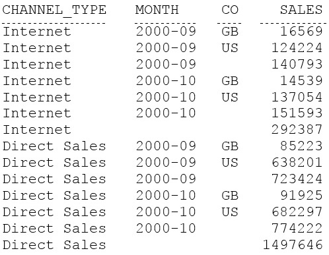The height and width of the screenshot is (255, 329).
Task: Click the CHANNEL_TYPE column header
Action: pos(54,10)
